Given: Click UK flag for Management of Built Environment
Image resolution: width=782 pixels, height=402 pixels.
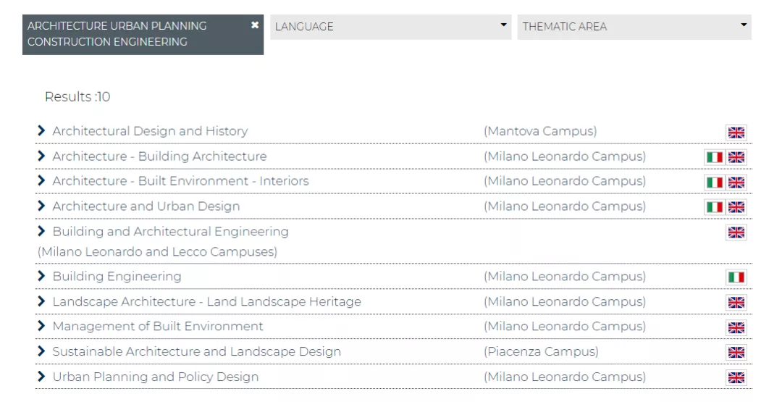Looking at the screenshot, I should [736, 327].
